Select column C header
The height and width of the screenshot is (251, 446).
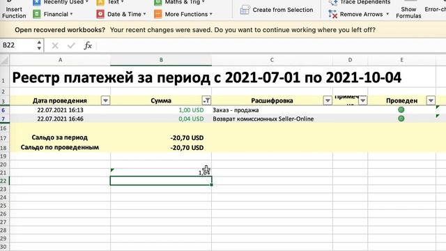click(x=272, y=60)
